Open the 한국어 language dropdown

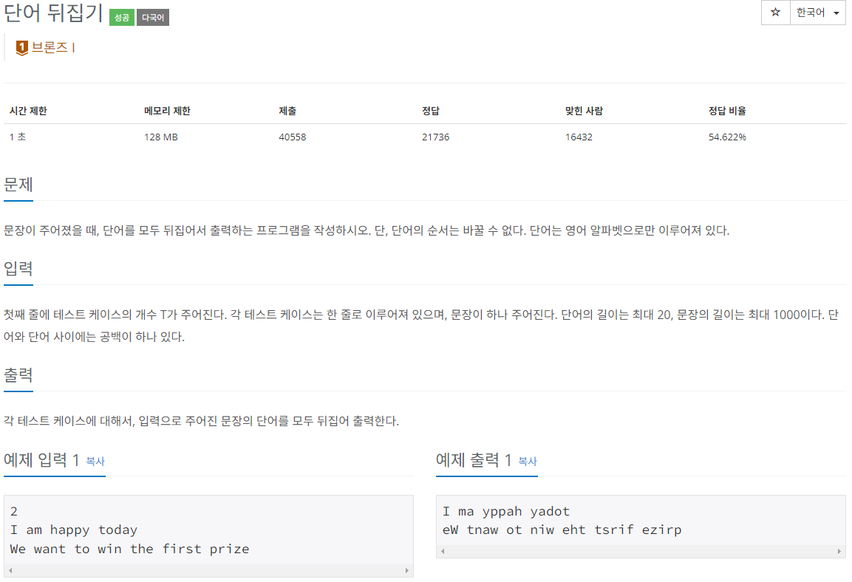818,13
